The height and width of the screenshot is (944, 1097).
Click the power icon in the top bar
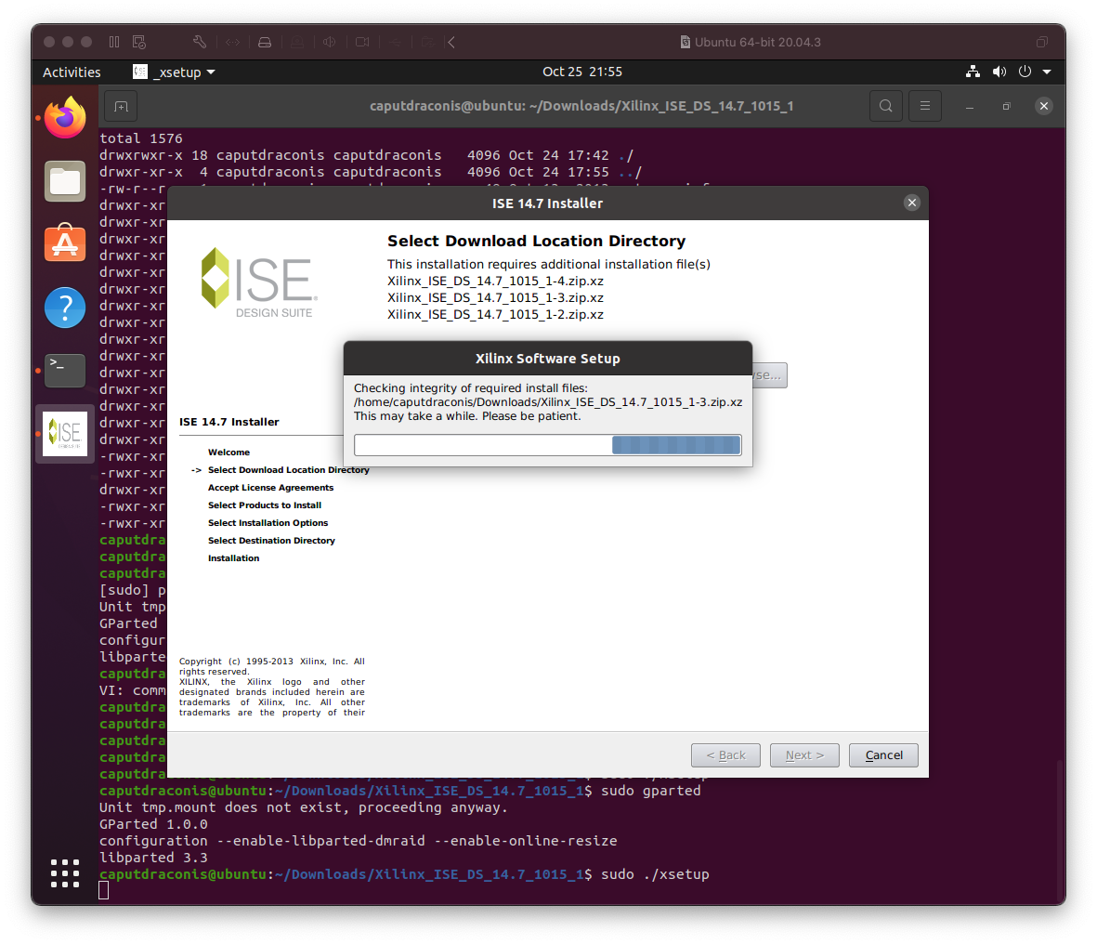click(x=1025, y=72)
